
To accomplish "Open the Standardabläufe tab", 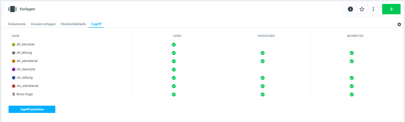I will (x=73, y=24).
